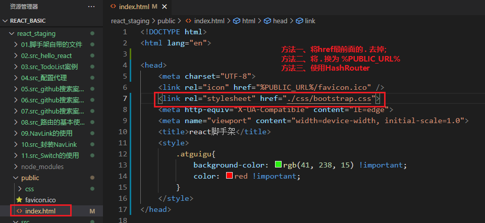The image size is (485, 223).
Task: Click the closing </head> tag on line 17
Action: click(x=155, y=209)
